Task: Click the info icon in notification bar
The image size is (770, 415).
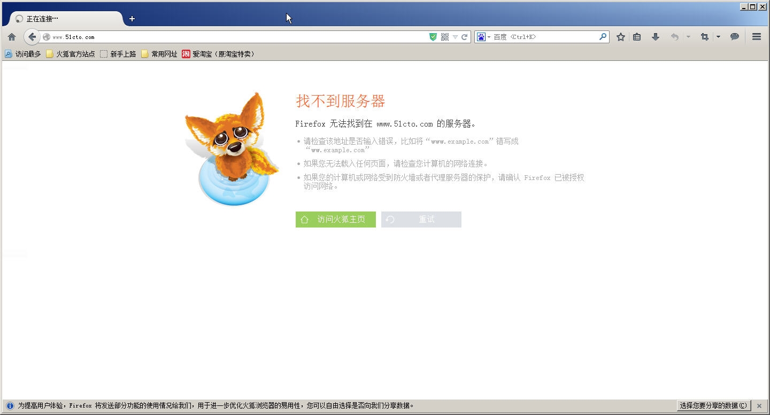Action: pyautogui.click(x=10, y=406)
